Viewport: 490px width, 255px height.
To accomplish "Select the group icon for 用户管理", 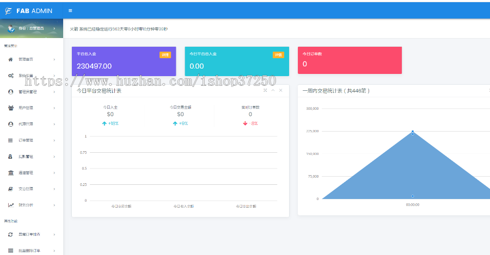I will [11, 108].
